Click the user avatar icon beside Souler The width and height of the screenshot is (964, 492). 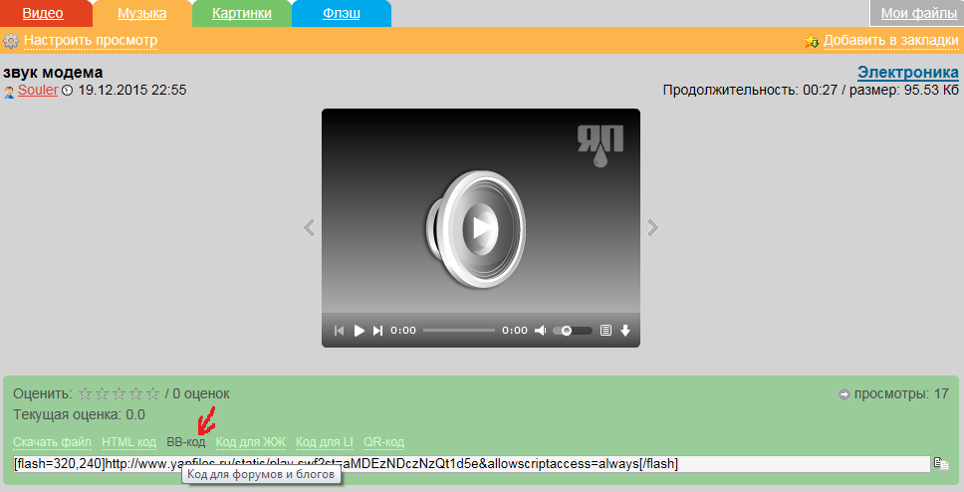[9, 92]
